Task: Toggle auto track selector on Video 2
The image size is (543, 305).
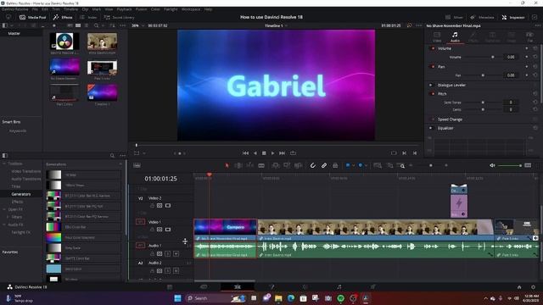Action: pos(160,205)
